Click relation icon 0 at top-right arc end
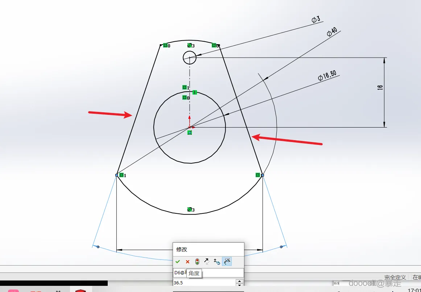This screenshot has height=292, width=421. pos(214,45)
